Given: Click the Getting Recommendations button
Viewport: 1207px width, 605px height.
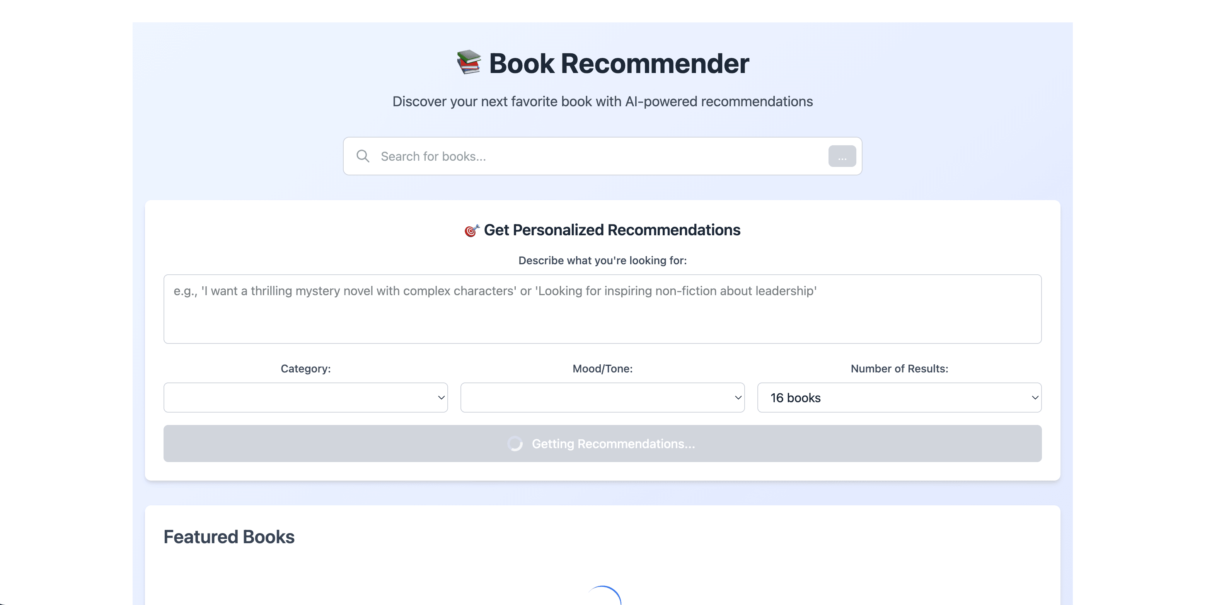Looking at the screenshot, I should click(x=603, y=444).
